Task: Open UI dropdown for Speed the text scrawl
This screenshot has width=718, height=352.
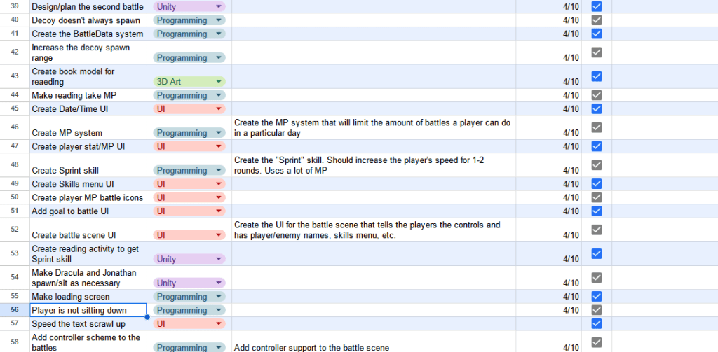Action: point(219,323)
